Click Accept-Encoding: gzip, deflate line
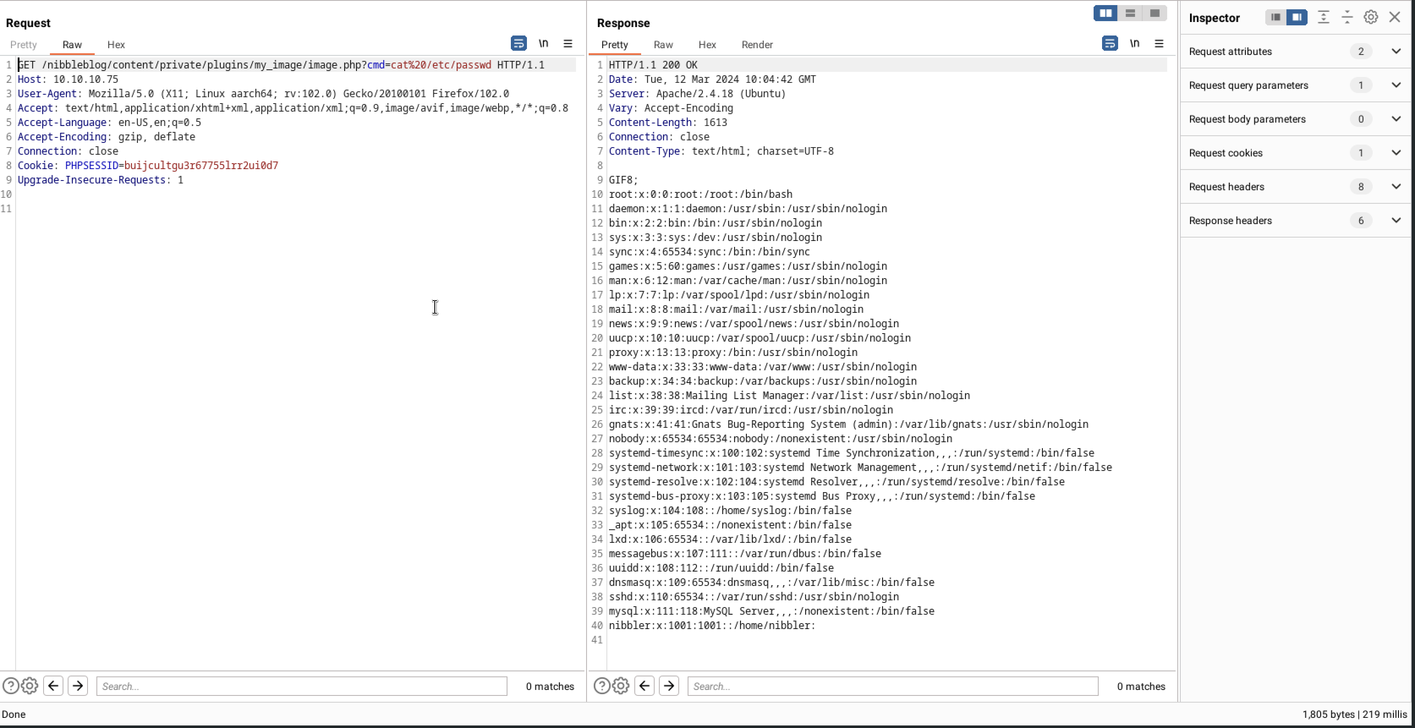 [106, 137]
